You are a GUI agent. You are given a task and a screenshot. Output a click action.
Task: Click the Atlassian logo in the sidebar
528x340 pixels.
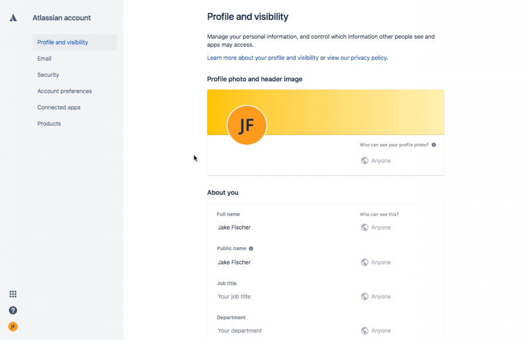[13, 18]
